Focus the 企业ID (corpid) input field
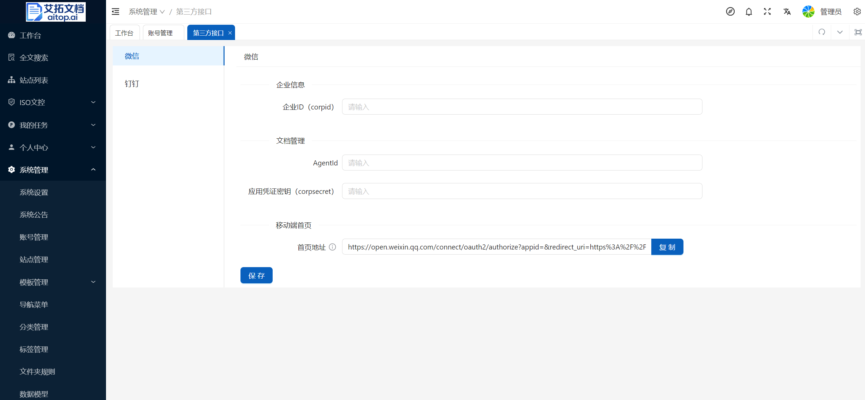The image size is (865, 400). (x=522, y=107)
